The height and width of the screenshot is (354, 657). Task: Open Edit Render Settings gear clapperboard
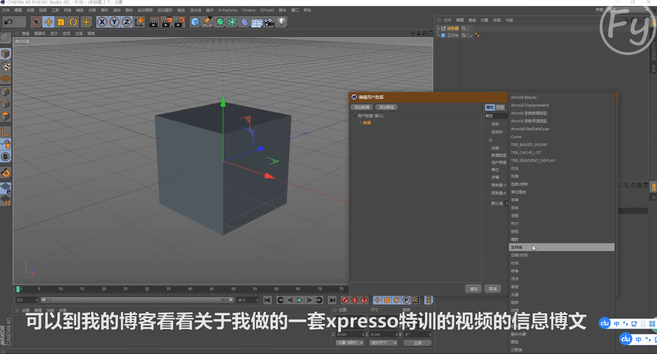pyautogui.click(x=179, y=22)
